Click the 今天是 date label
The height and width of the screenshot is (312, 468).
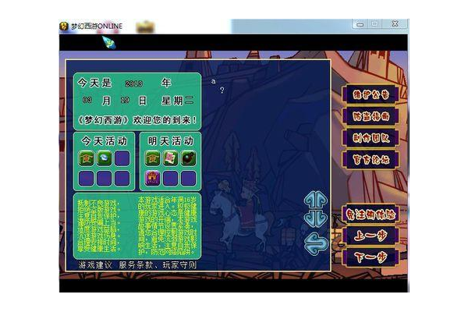(x=94, y=83)
